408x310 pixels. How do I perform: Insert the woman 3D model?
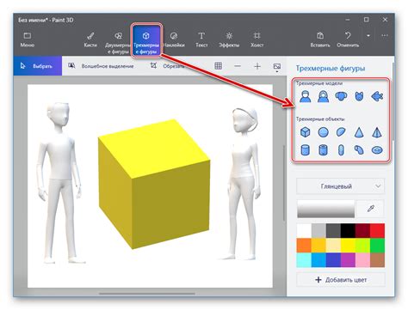pos(323,96)
